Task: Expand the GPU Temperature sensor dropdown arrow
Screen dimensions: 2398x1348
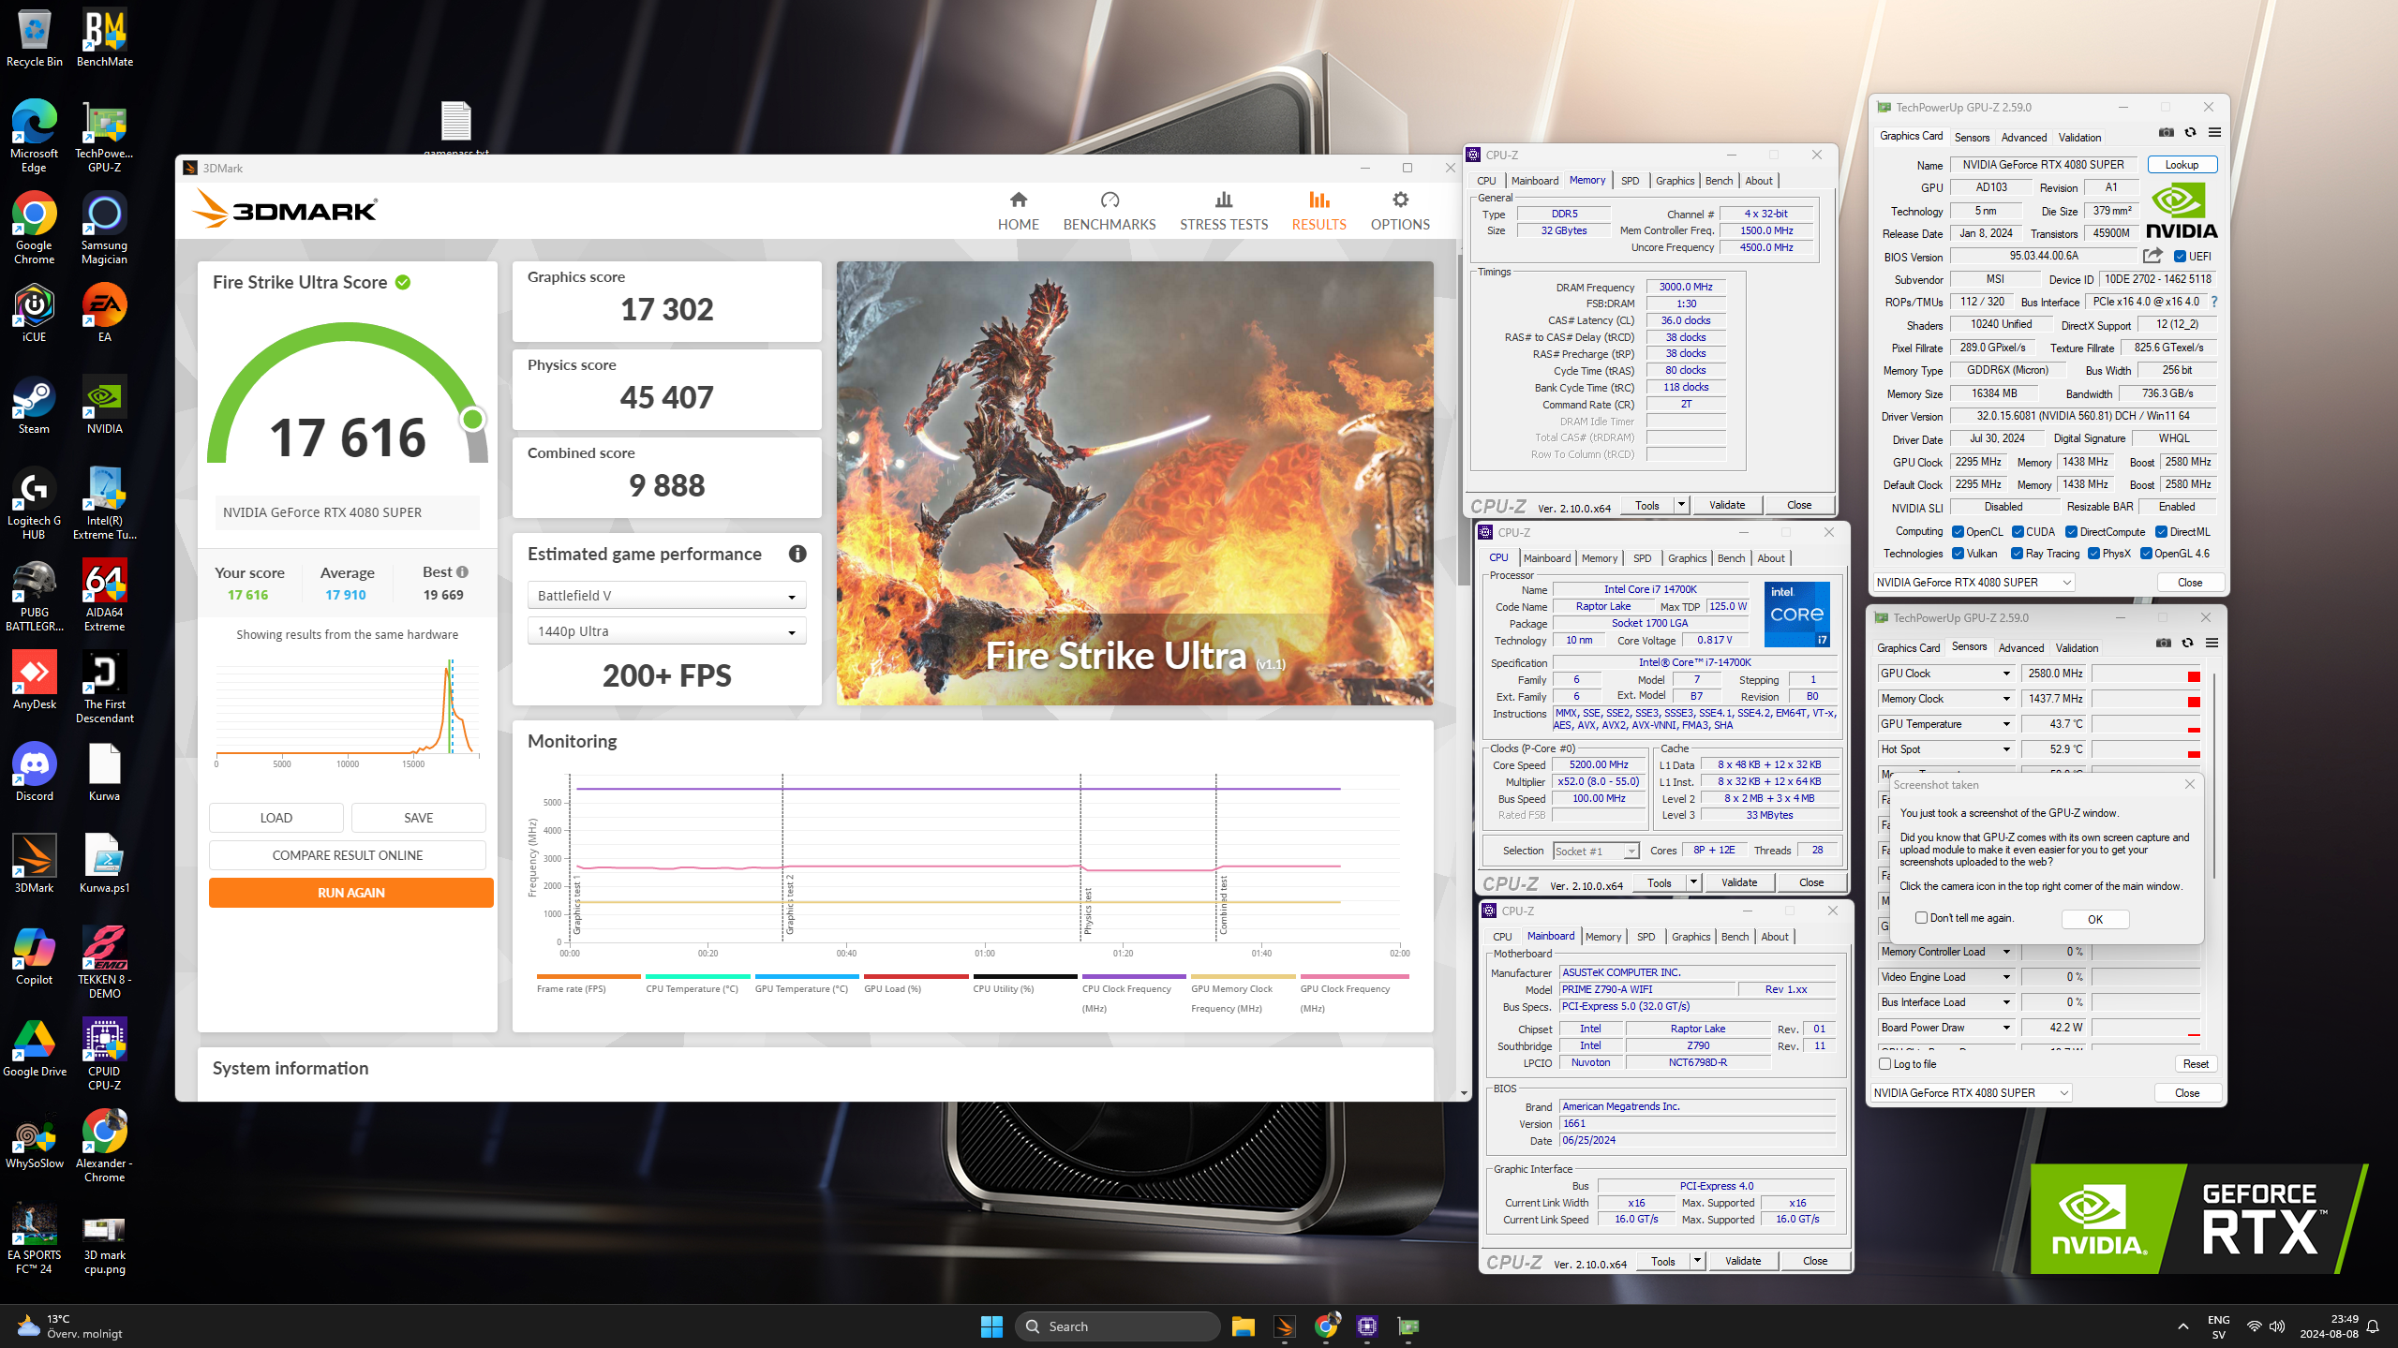Action: (x=2006, y=724)
